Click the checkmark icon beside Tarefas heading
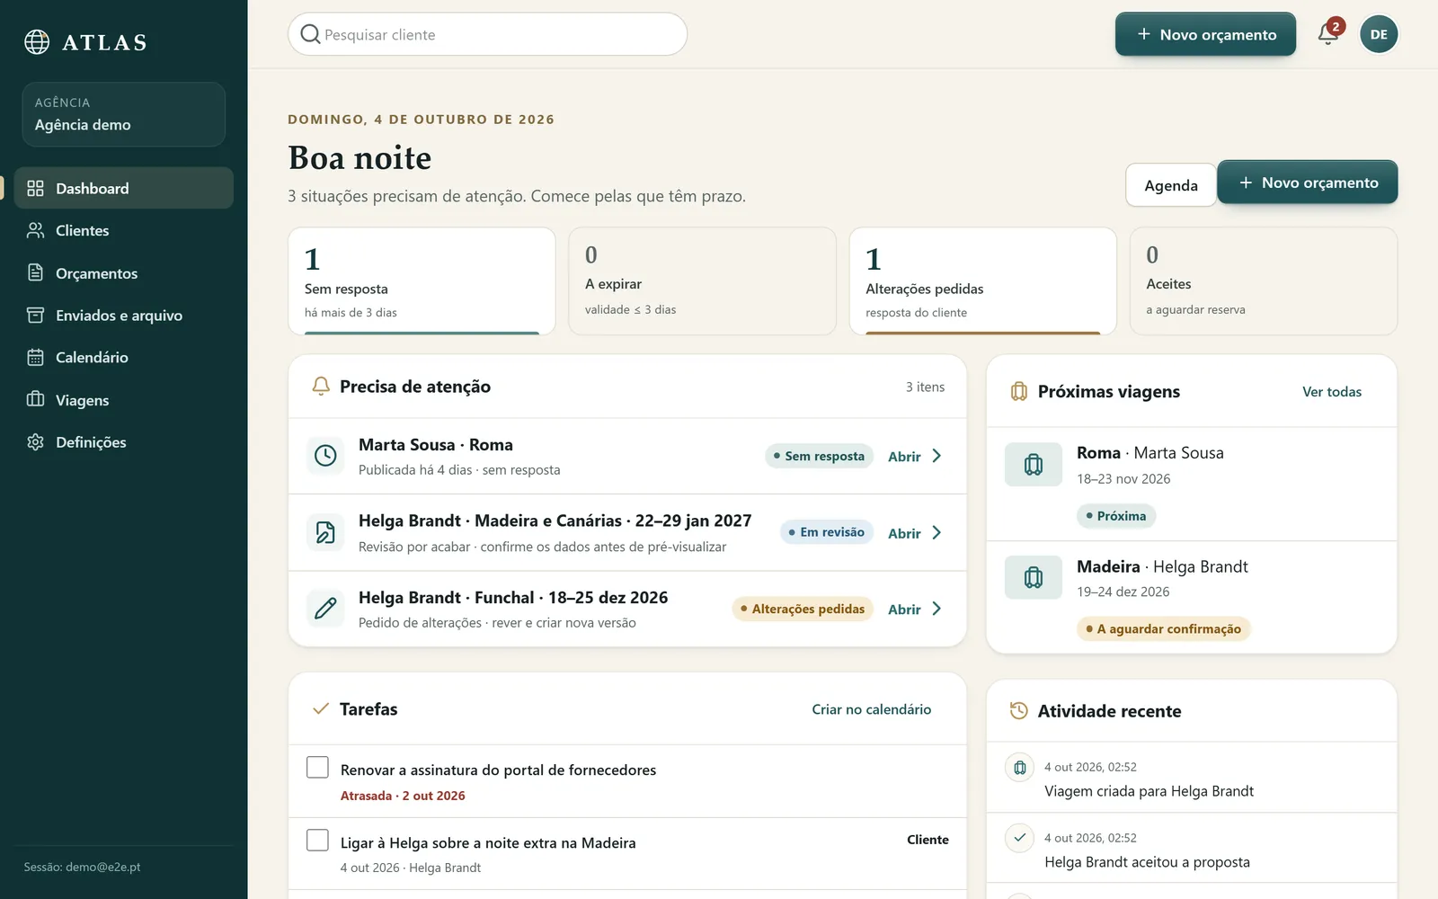This screenshot has height=899, width=1438. [x=320, y=709]
